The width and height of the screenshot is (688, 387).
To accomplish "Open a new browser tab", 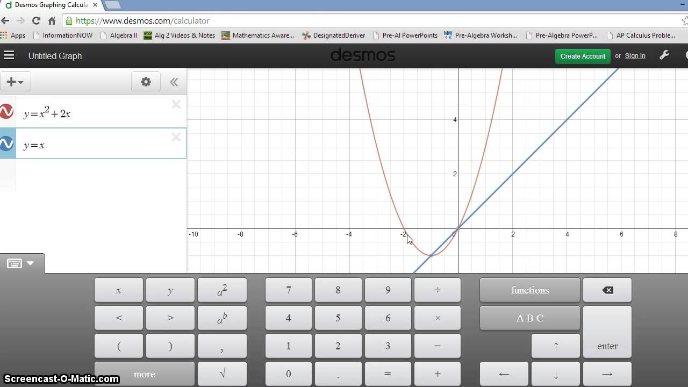I will point(112,5).
